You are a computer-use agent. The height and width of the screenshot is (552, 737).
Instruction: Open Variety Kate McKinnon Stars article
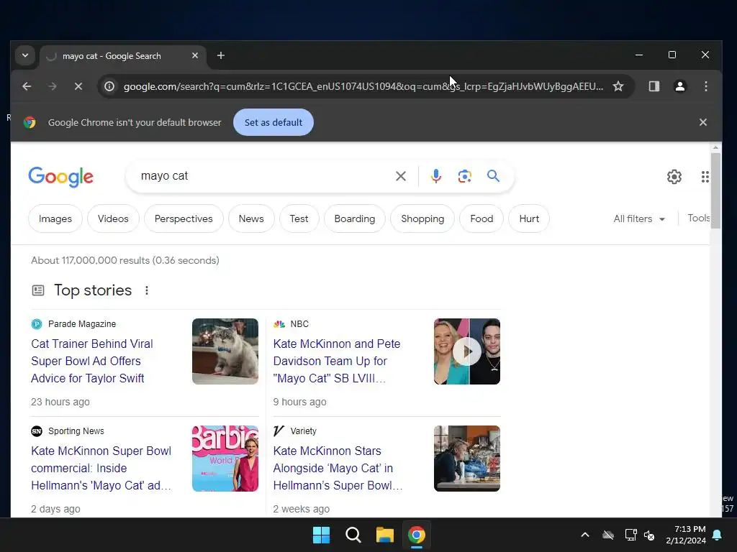(x=338, y=468)
